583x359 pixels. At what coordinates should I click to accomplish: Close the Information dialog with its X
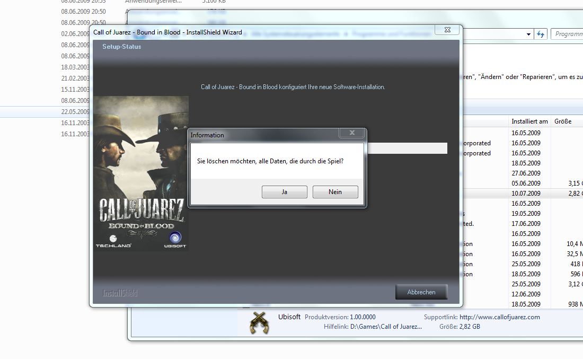click(352, 133)
